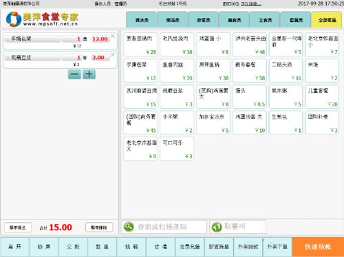Select the yellow 全部菜品 tab
The width and height of the screenshot is (344, 257).
(x=327, y=20)
